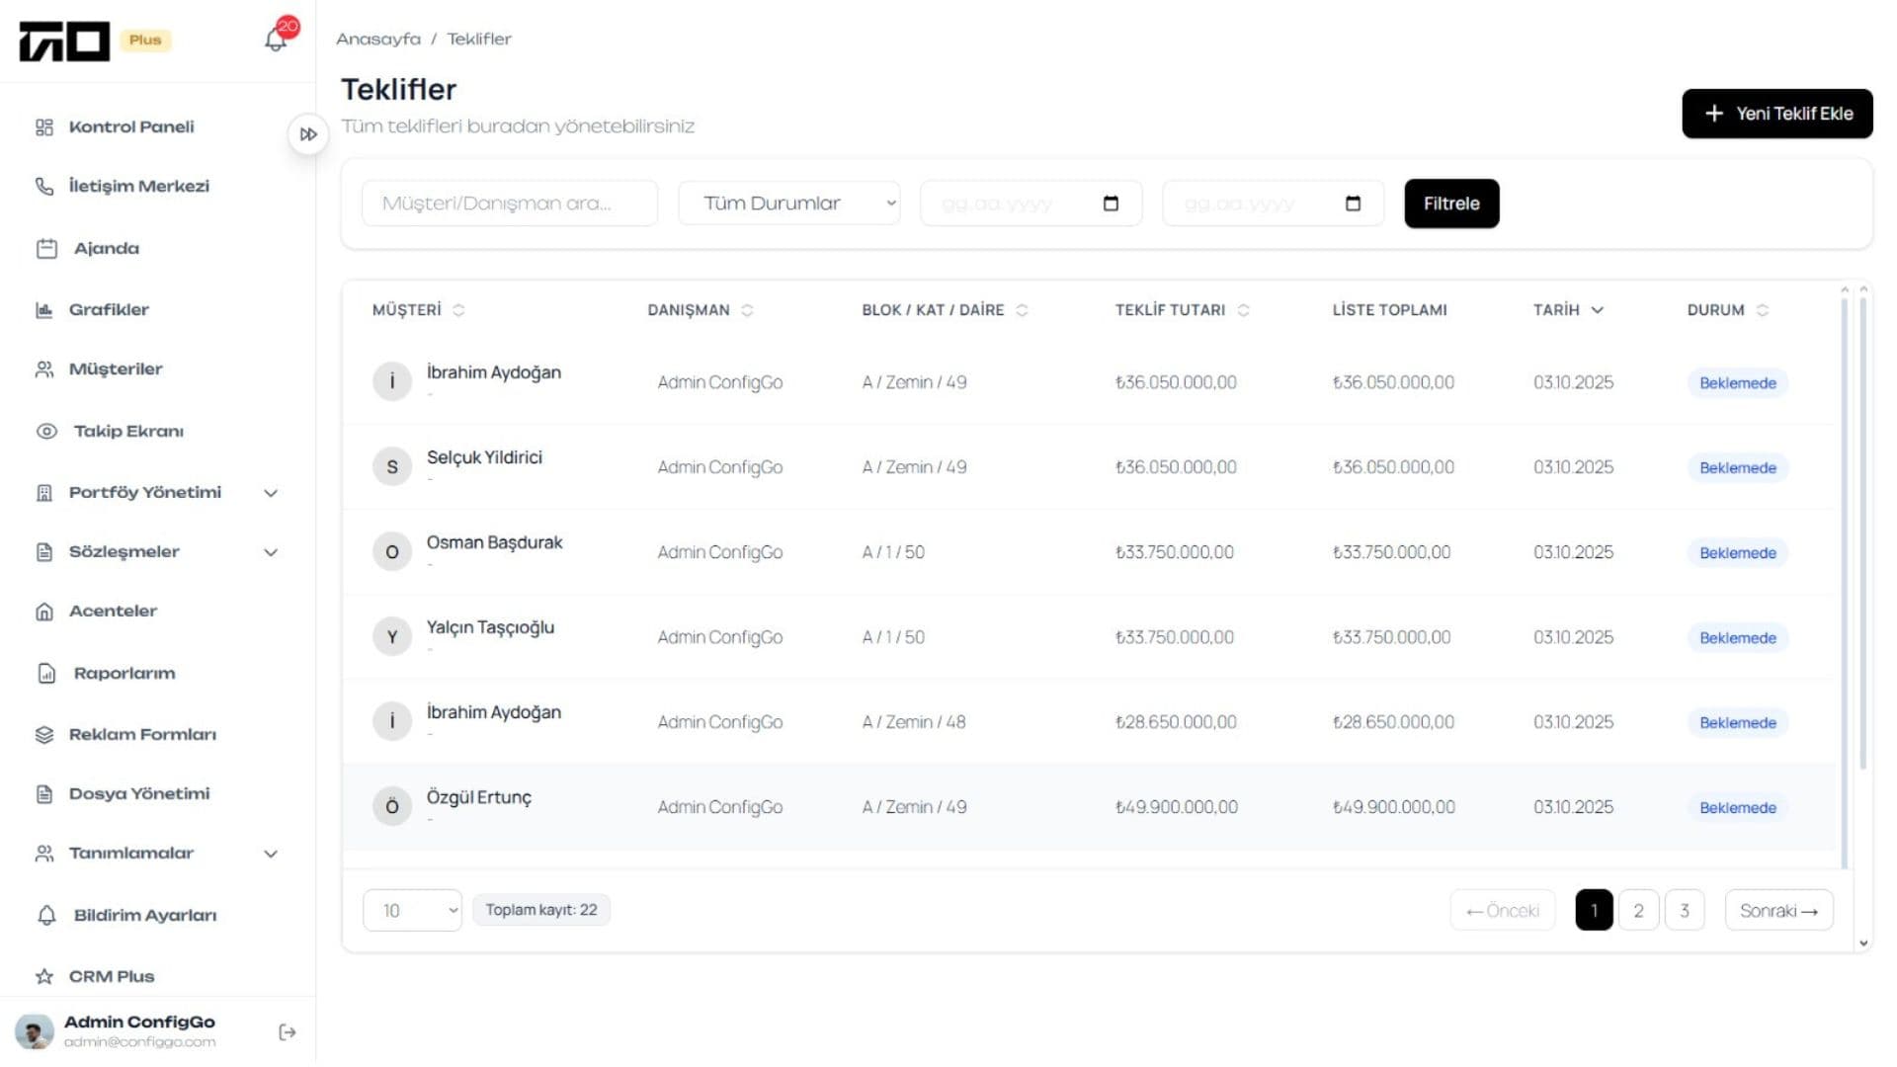Viewport: 1897px width, 1067px height.
Task: Open the notifications bell icon
Action: tap(276, 40)
